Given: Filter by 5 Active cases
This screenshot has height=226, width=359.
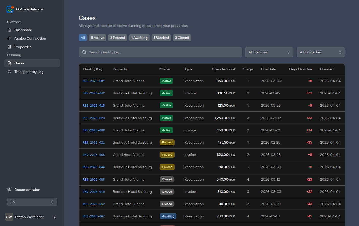Looking at the screenshot, I should 97,38.
